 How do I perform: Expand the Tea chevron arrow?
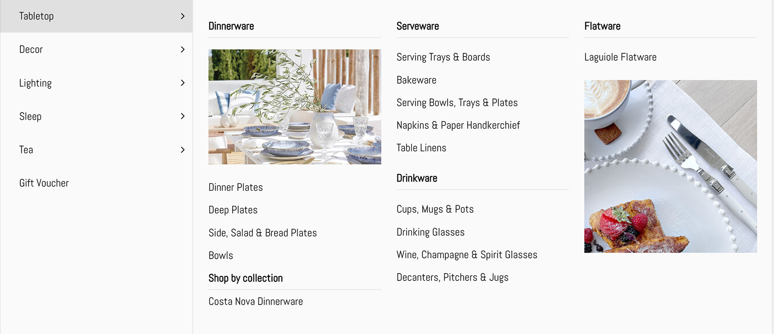[x=183, y=150]
